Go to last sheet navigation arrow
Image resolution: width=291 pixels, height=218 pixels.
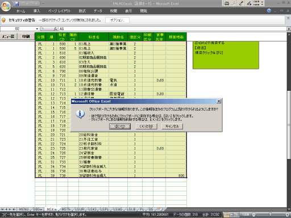tap(14, 209)
